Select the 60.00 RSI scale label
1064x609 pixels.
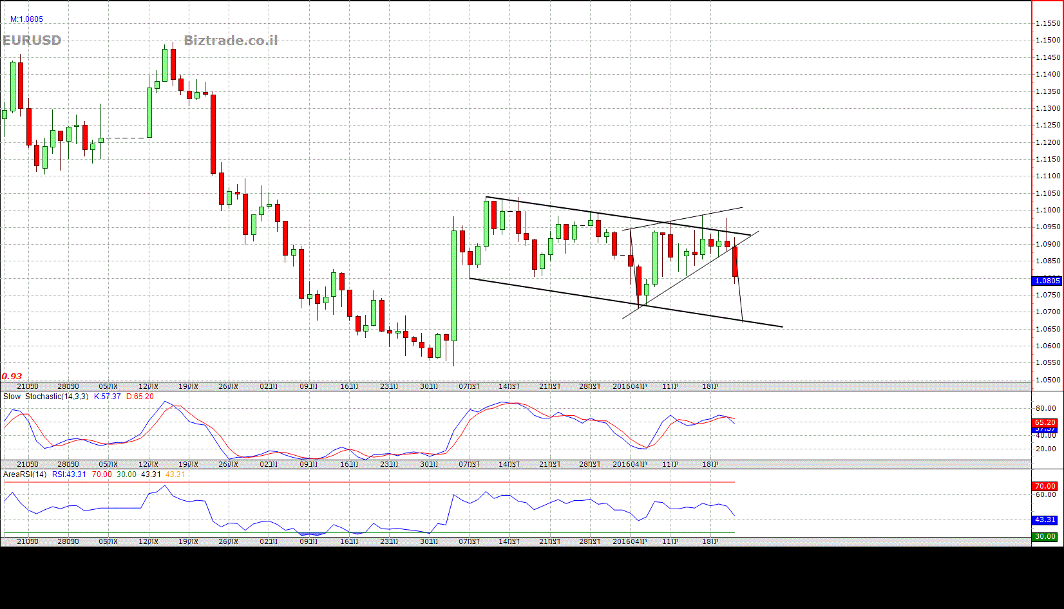(x=1046, y=494)
